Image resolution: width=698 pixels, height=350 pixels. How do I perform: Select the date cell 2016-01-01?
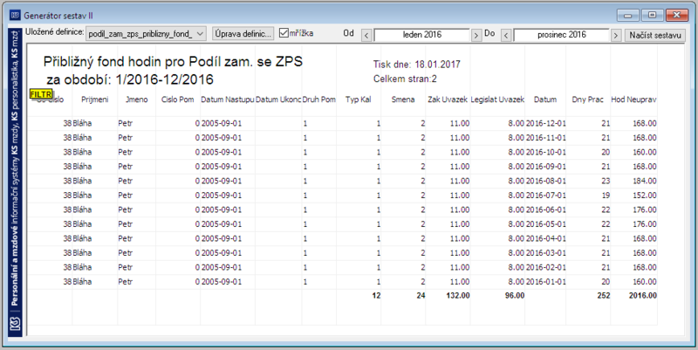[x=546, y=281]
